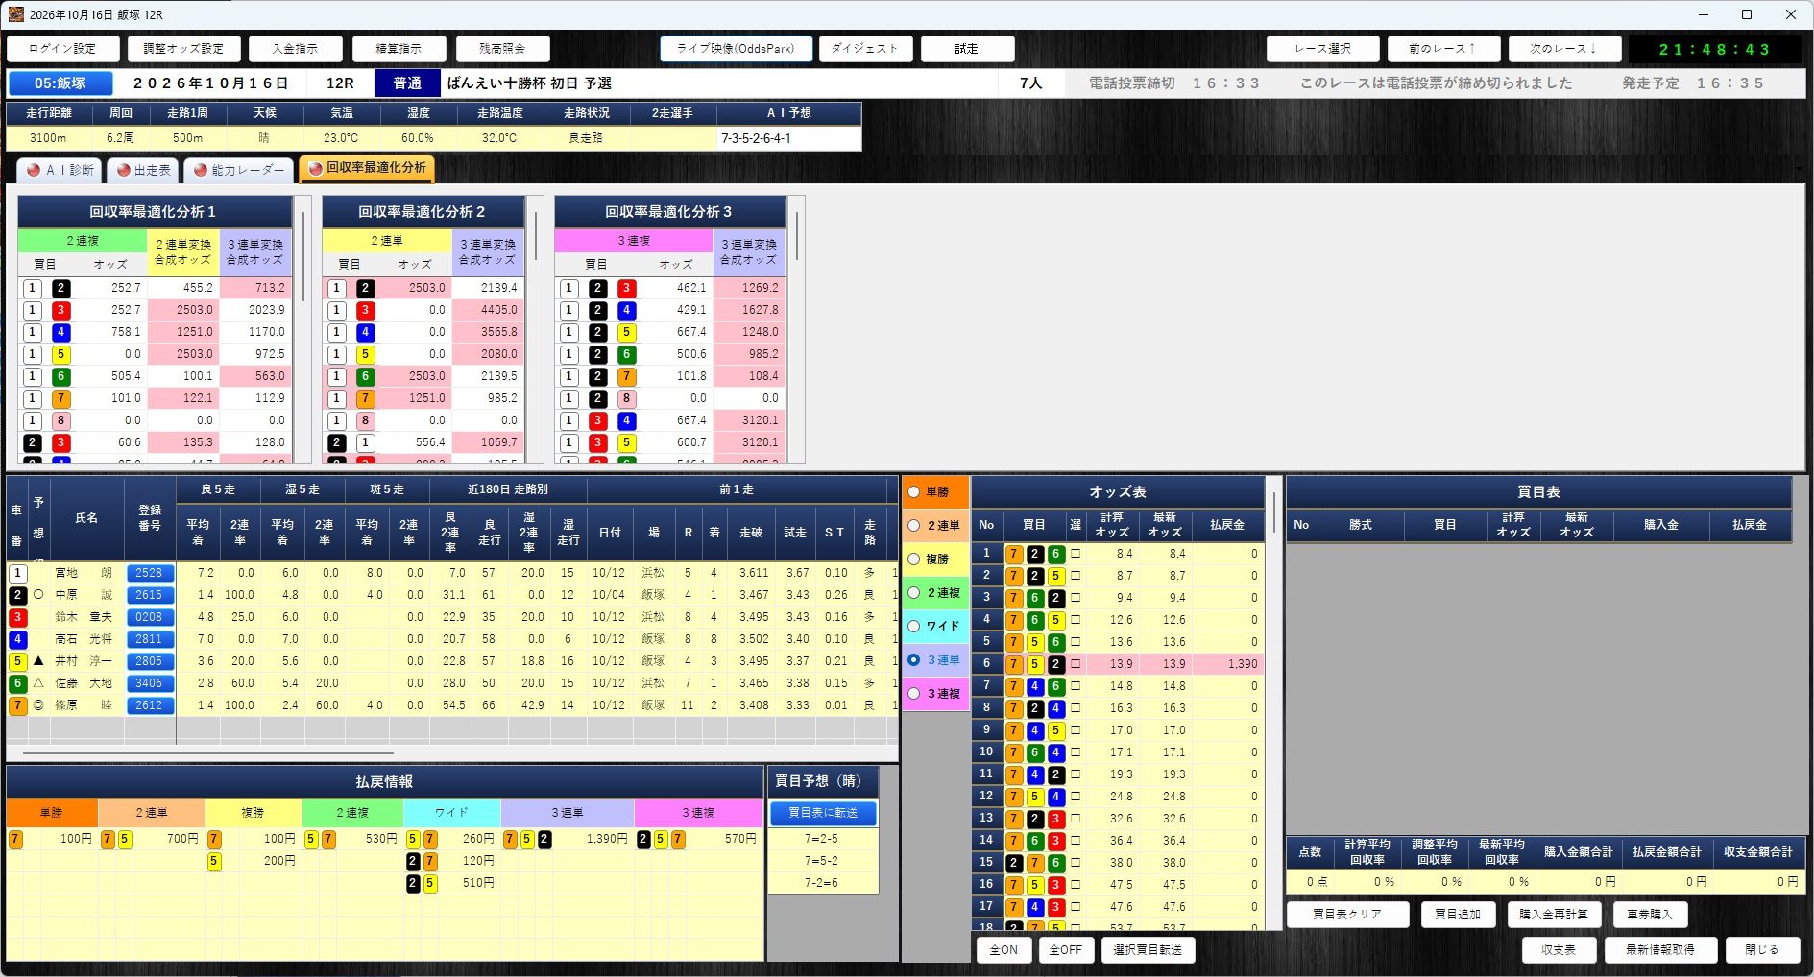1814x977 pixels.
Task: Click registration number 2528 badge
Action: point(149,573)
